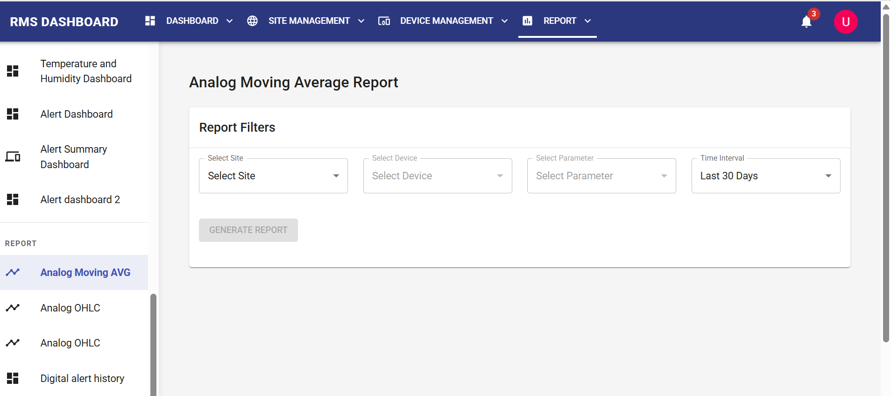Click the GENERATE REPORT button
This screenshot has height=396, width=891.
coord(248,230)
